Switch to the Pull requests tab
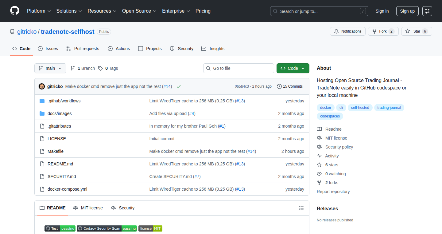Screen dimensions: 442x234 tap(83, 49)
